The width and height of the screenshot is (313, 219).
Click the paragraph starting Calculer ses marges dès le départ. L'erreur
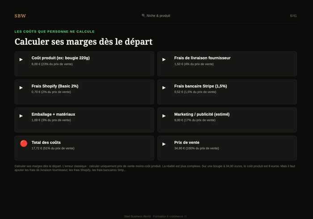pyautogui.click(x=155, y=168)
